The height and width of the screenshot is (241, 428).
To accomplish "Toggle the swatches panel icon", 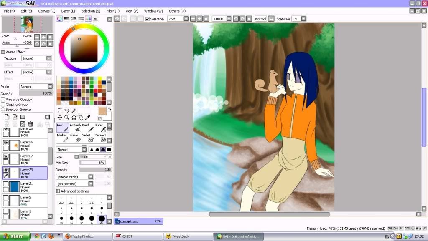I will pos(88,19).
